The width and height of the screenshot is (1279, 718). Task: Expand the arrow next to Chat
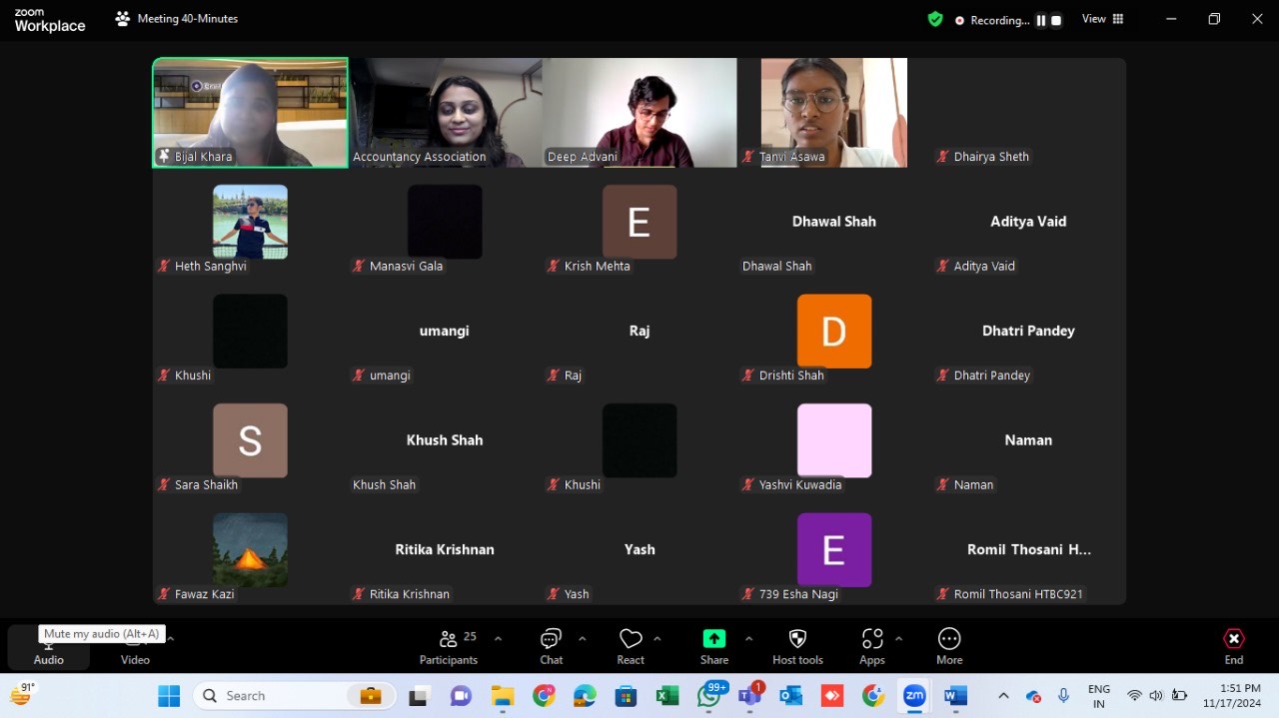coord(582,639)
